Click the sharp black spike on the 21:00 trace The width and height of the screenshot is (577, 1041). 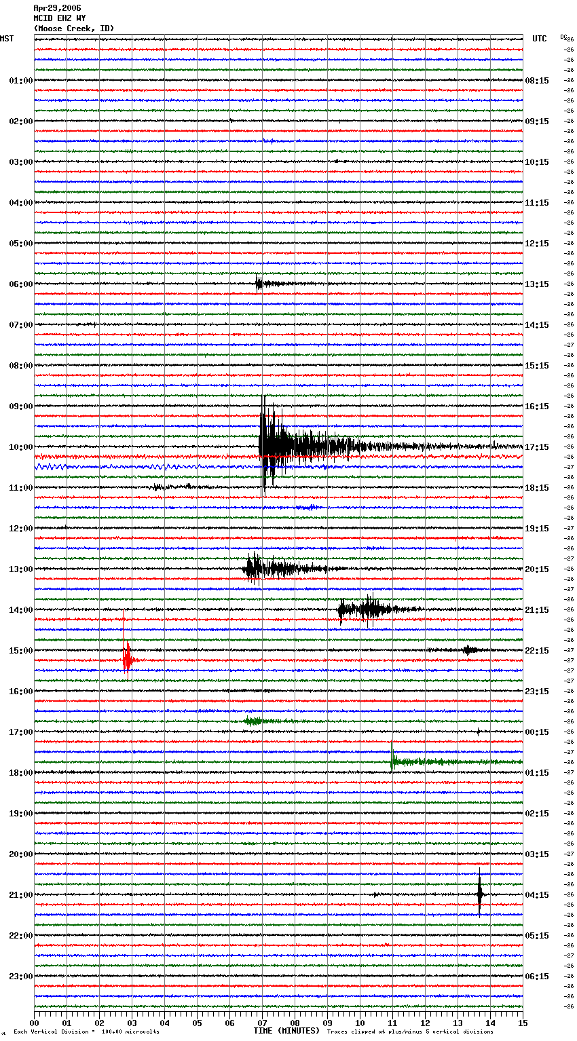tap(480, 894)
